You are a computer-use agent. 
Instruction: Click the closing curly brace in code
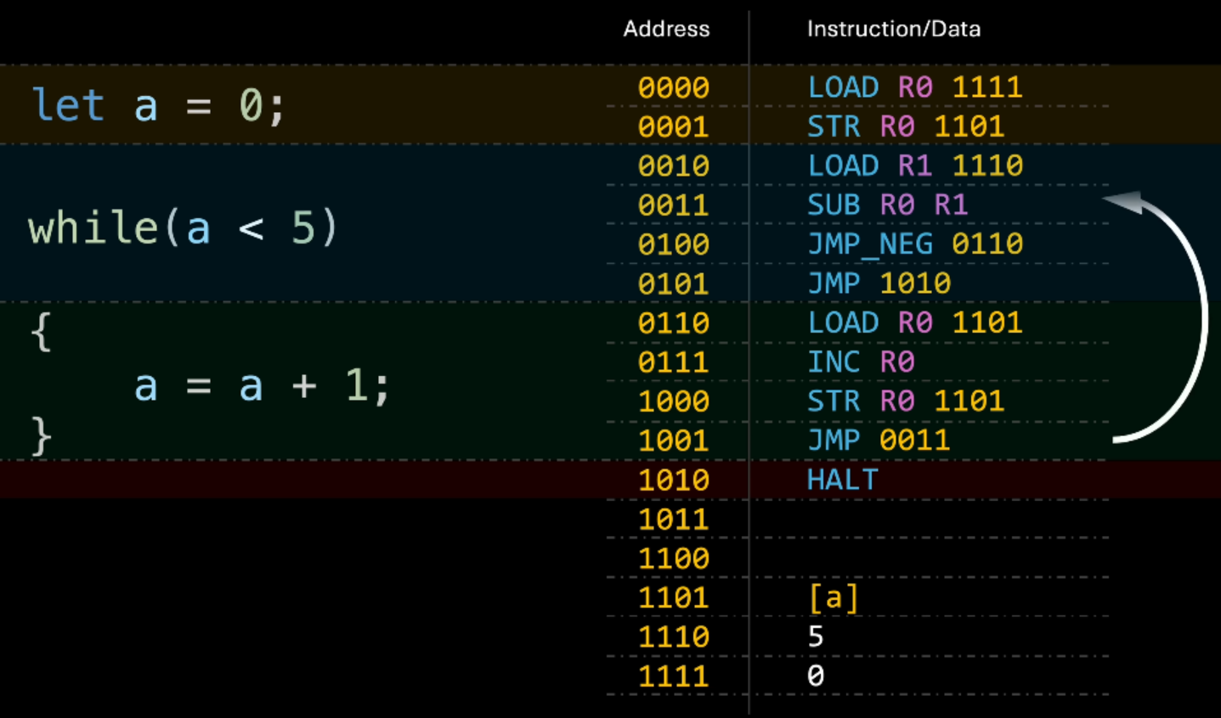41,436
